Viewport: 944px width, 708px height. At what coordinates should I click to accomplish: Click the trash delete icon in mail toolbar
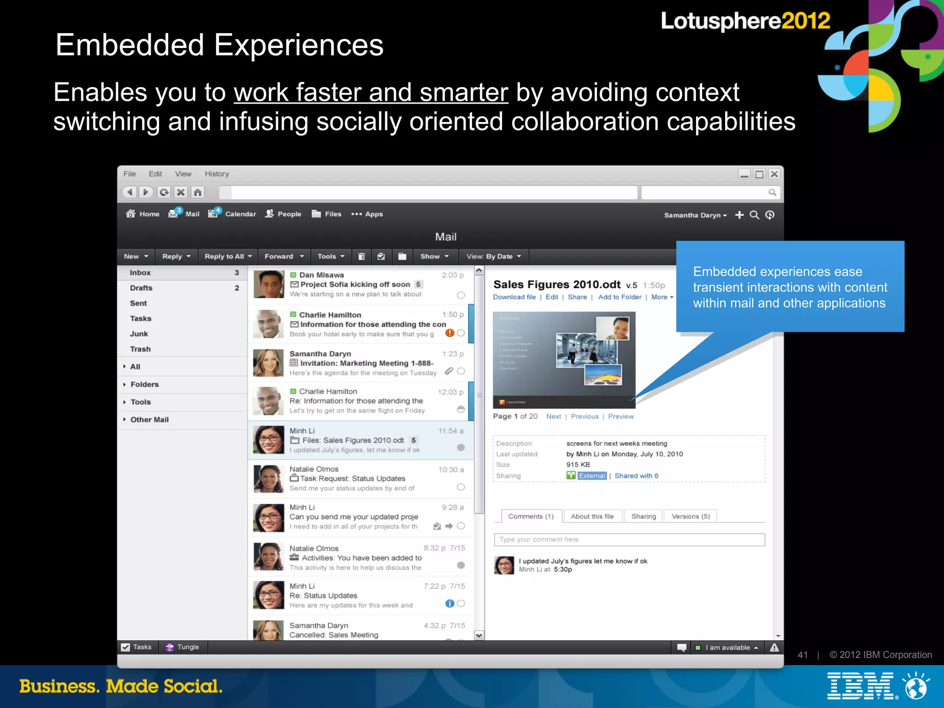(361, 257)
